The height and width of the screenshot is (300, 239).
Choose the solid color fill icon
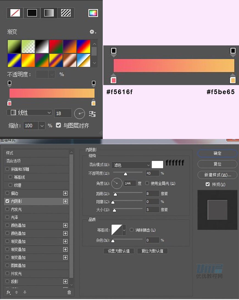(32, 13)
